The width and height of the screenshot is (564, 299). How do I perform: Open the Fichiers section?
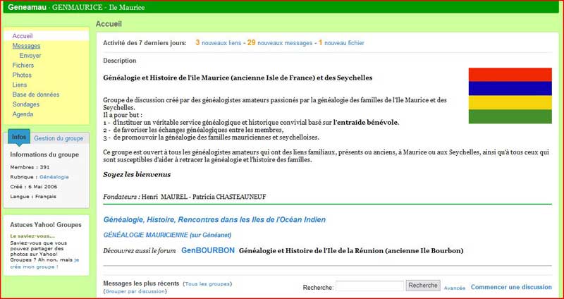tap(23, 66)
